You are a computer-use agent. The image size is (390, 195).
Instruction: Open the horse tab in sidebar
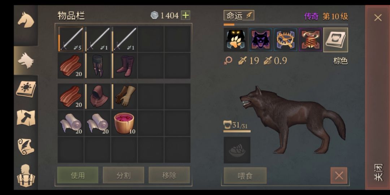pyautogui.click(x=26, y=20)
